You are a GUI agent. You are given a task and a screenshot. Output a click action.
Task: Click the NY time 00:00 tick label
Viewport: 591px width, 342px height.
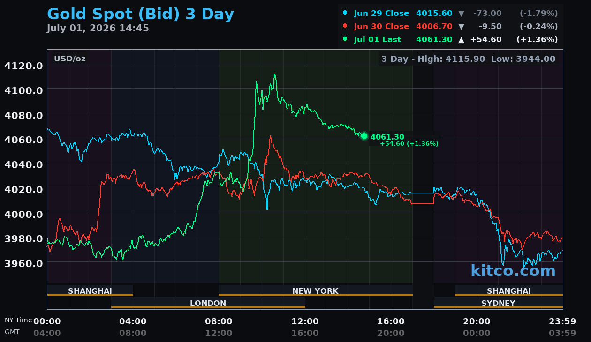47,321
